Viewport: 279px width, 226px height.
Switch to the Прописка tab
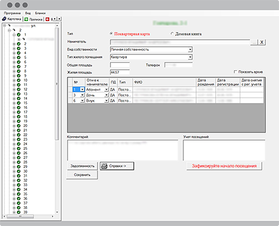coord(33,19)
